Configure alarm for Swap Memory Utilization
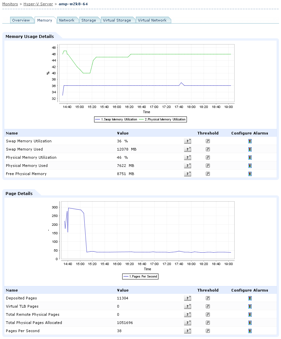The width and height of the screenshot is (281, 339). pos(250,141)
